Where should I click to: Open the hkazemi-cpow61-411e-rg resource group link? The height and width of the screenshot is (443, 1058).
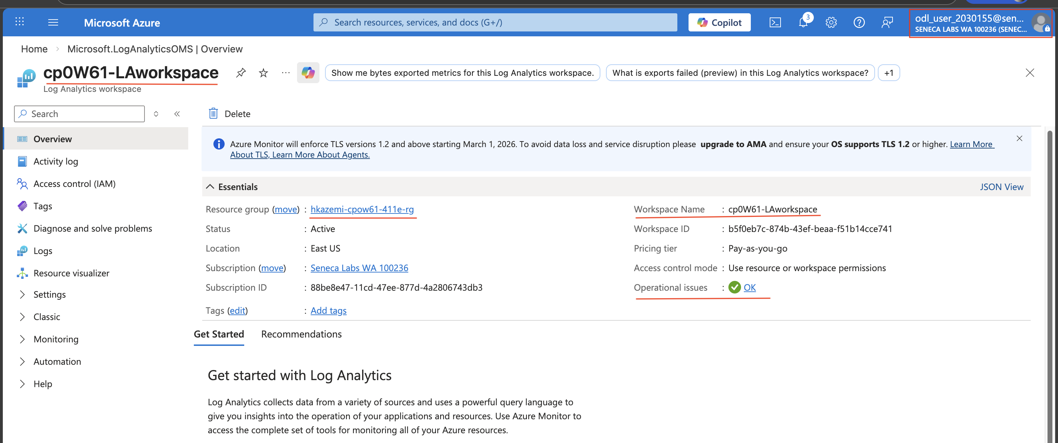pos(362,209)
